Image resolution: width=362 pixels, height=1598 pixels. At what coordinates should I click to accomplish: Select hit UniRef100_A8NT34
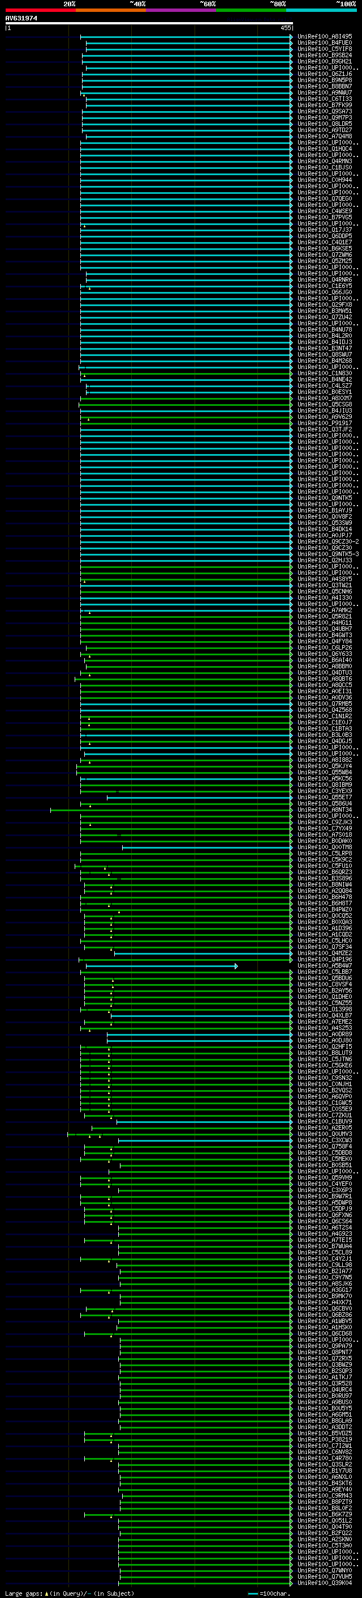tap(325, 809)
